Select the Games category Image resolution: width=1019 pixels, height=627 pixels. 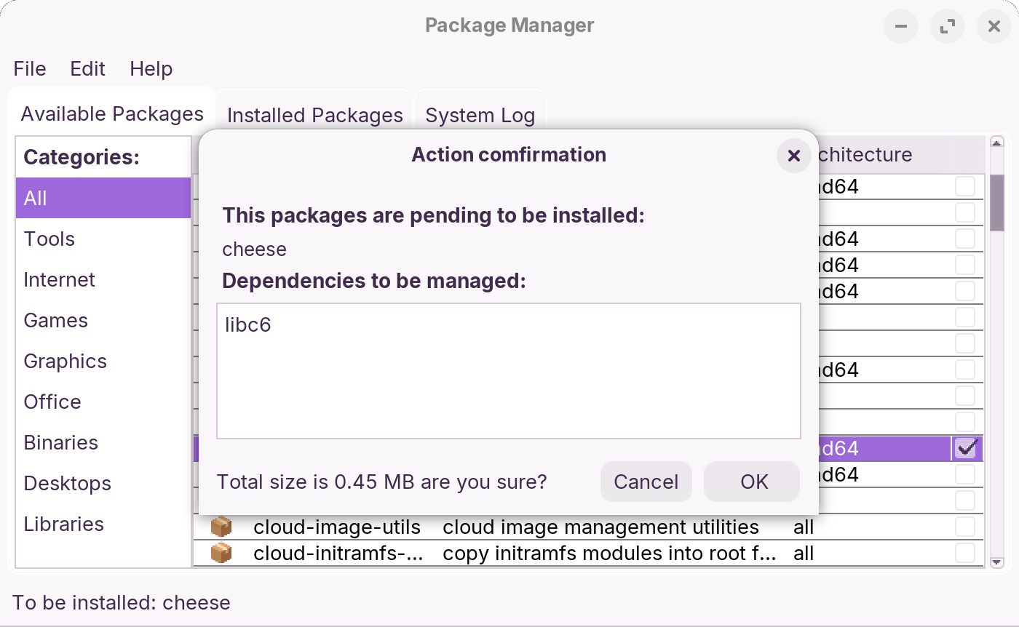[x=55, y=320]
